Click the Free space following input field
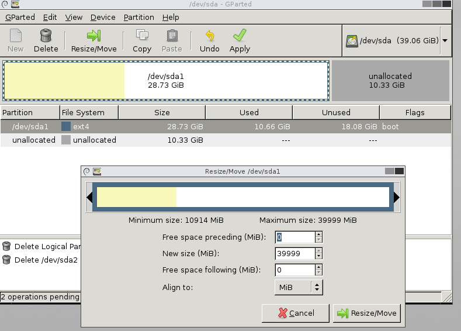461x331 pixels. click(295, 270)
